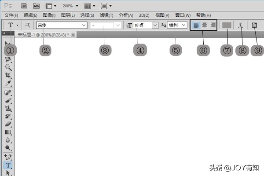Viewport: 264px width, 176px height.
Task: Open the 编辑(E) menu
Action: [30, 15]
